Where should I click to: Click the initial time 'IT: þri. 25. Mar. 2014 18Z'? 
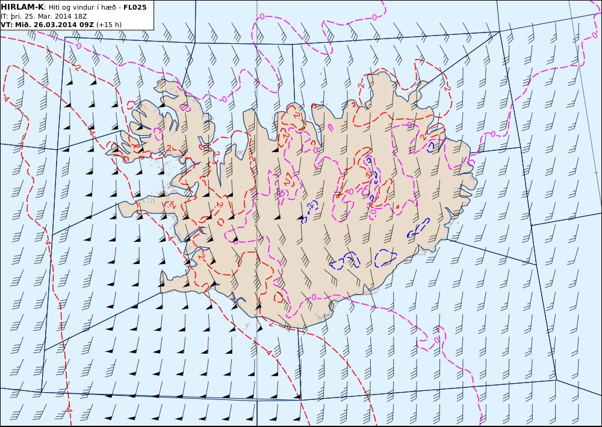coord(44,16)
